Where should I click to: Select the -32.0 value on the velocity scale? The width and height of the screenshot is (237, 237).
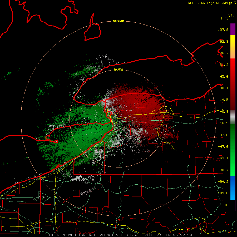point(223,135)
